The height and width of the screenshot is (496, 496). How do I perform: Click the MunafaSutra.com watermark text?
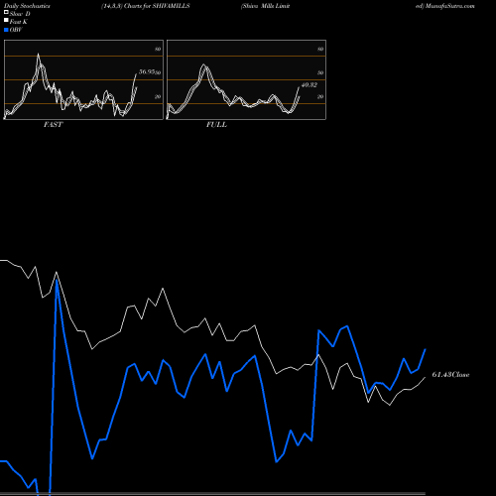pyautogui.click(x=450, y=6)
